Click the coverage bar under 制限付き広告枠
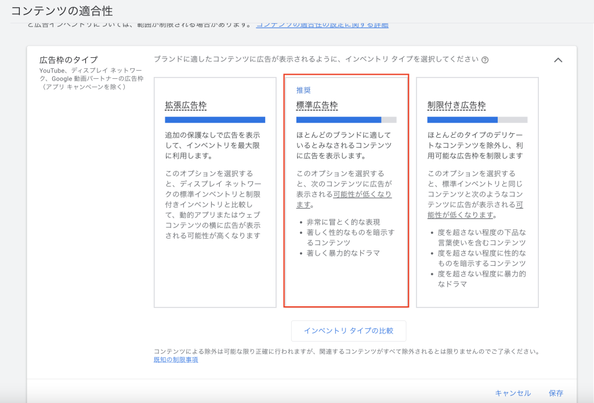The image size is (594, 403). [477, 120]
